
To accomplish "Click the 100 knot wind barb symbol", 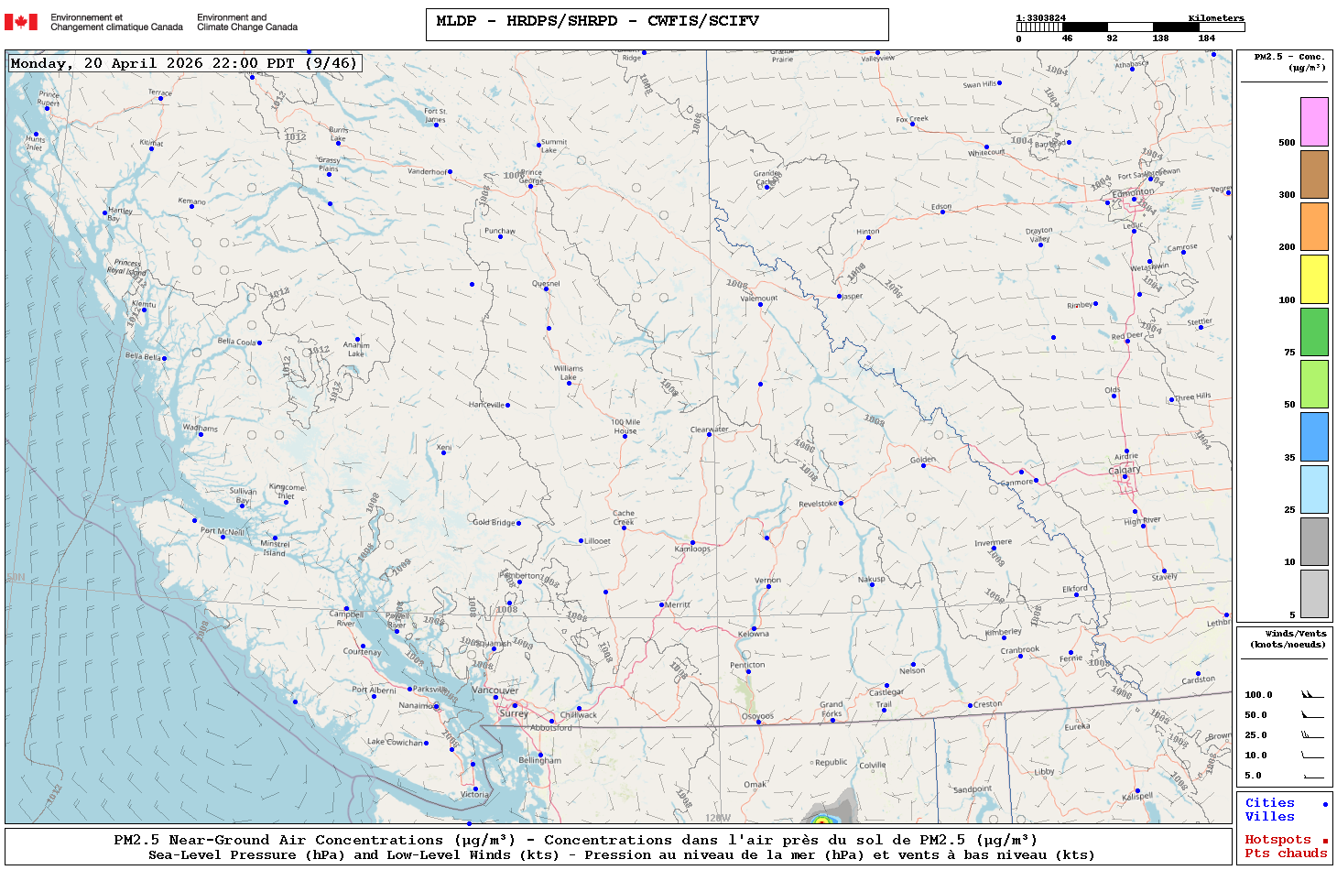I will coord(1312,695).
